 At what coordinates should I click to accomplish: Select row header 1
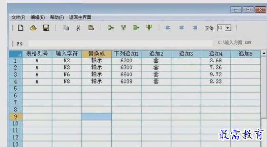tap(15, 61)
